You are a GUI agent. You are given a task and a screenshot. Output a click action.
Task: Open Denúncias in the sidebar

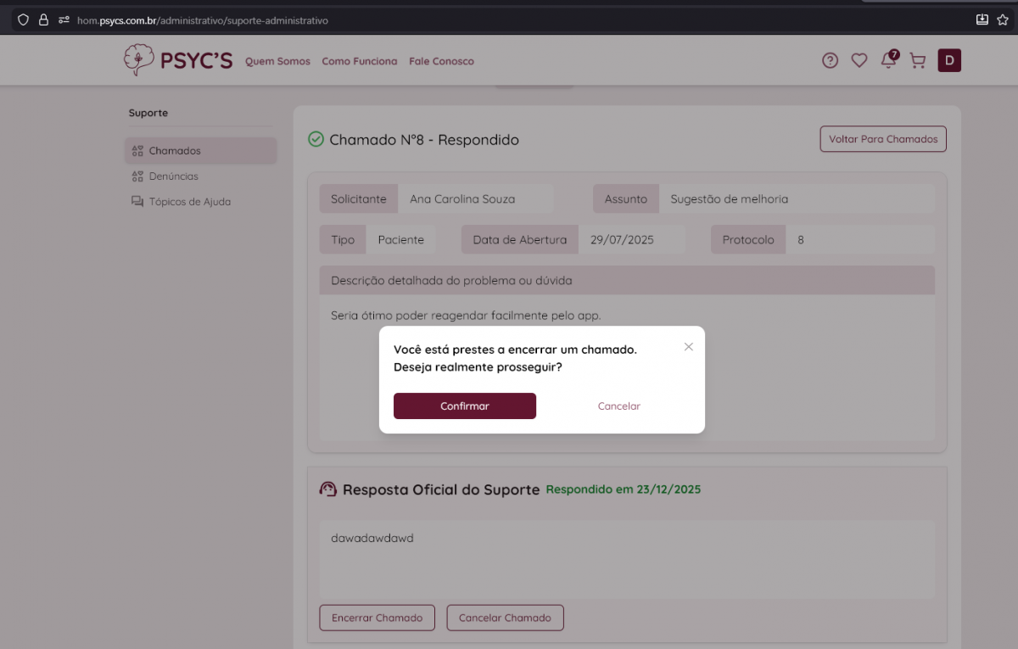pos(173,176)
